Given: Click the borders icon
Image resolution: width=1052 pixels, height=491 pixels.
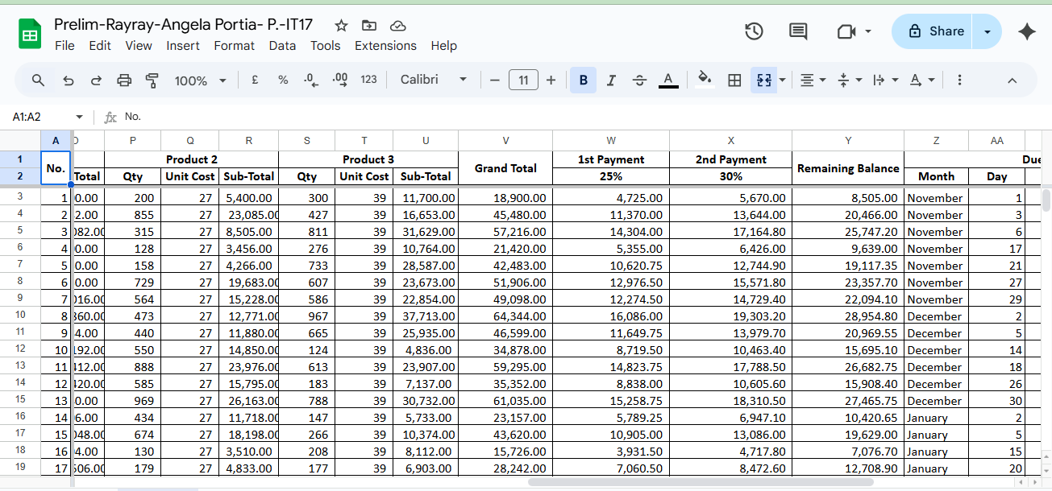Looking at the screenshot, I should point(734,80).
